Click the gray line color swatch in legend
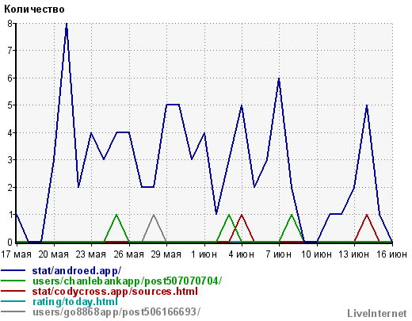 tap(13, 311)
